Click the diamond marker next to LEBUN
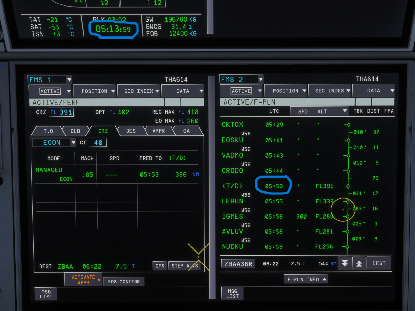 pos(347,202)
